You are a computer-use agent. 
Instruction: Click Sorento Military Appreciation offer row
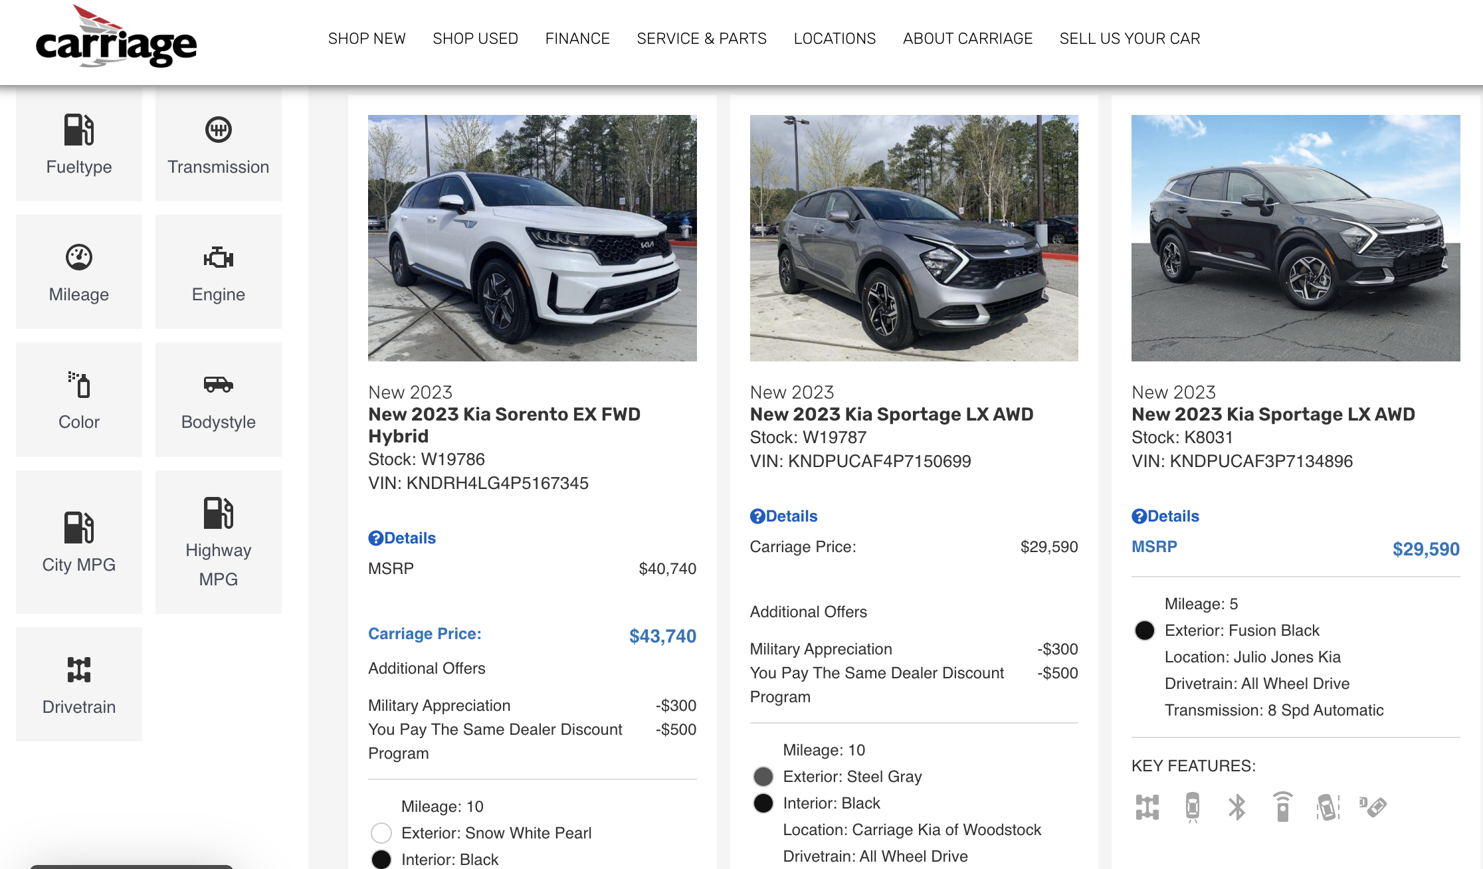532,706
